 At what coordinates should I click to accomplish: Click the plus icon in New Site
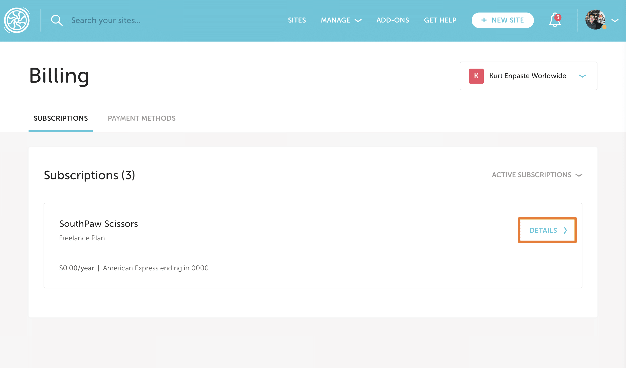(484, 20)
